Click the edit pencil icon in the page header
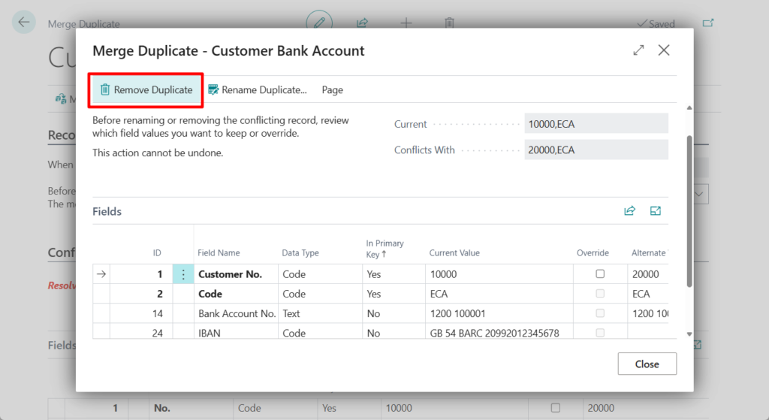The height and width of the screenshot is (420, 769). click(318, 23)
